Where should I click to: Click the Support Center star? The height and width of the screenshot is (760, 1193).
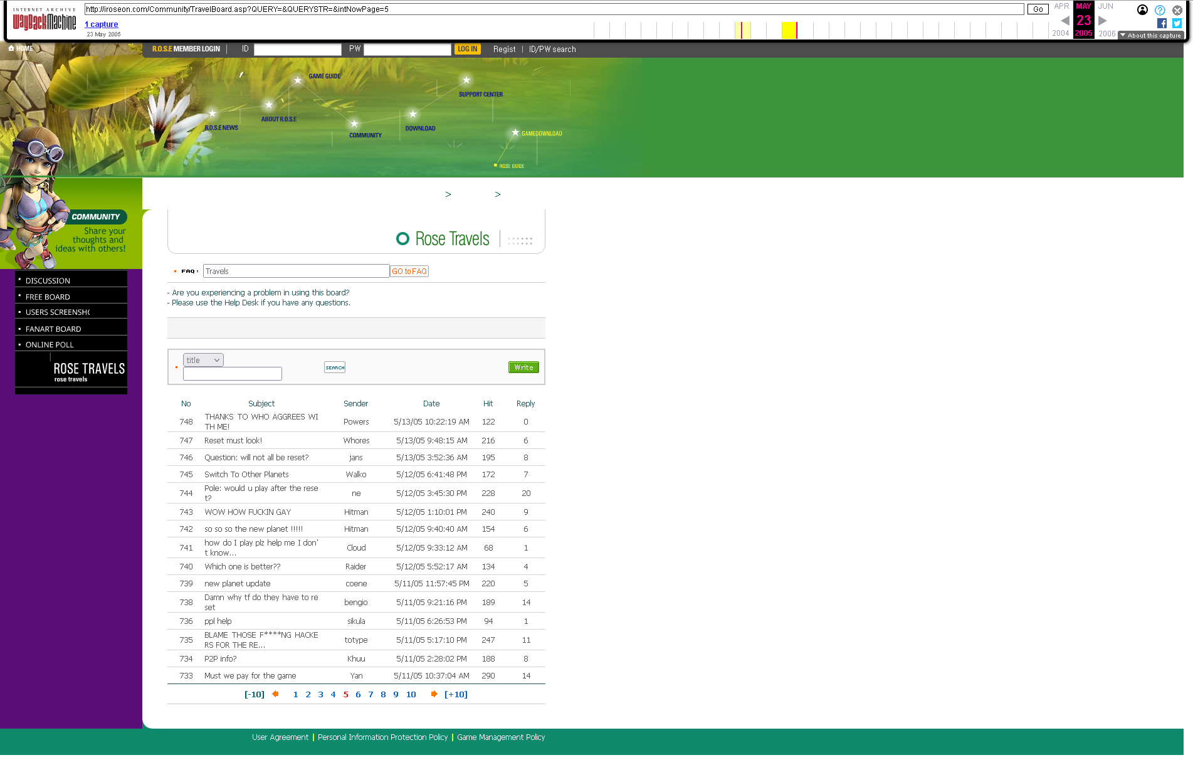[x=466, y=80]
